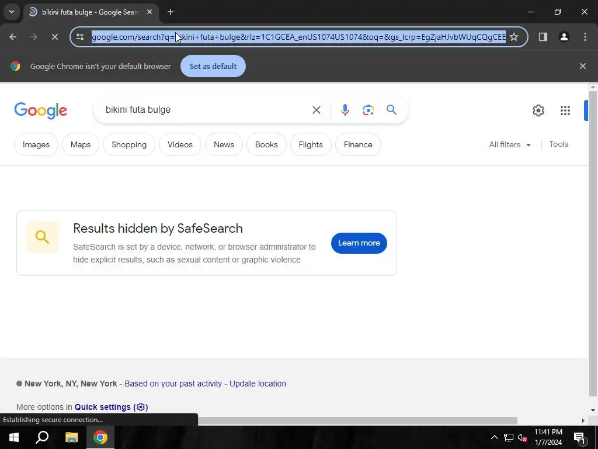Stop loading the page
The image size is (598, 449).
[x=54, y=37]
